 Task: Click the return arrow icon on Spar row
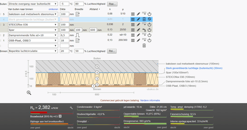[x=144, y=30]
